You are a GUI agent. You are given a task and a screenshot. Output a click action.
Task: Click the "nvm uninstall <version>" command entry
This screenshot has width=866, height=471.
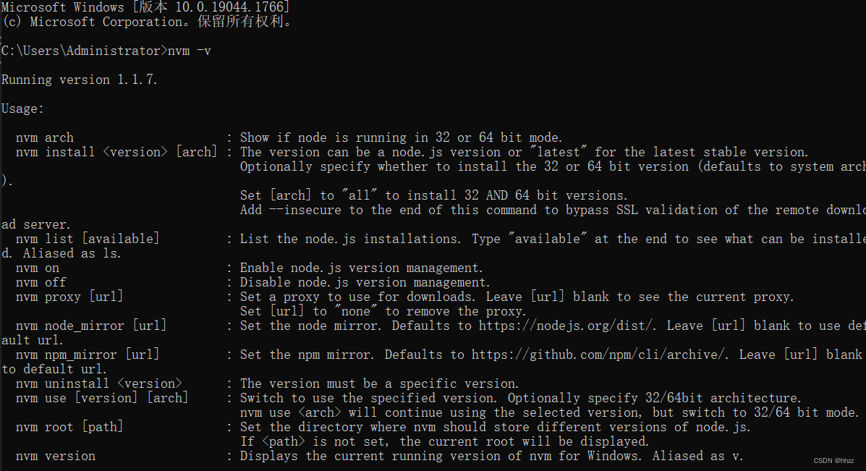pos(98,383)
